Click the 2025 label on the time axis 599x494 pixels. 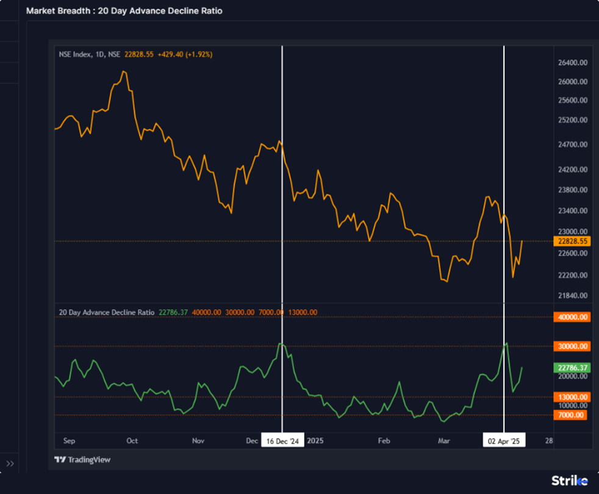(316, 440)
